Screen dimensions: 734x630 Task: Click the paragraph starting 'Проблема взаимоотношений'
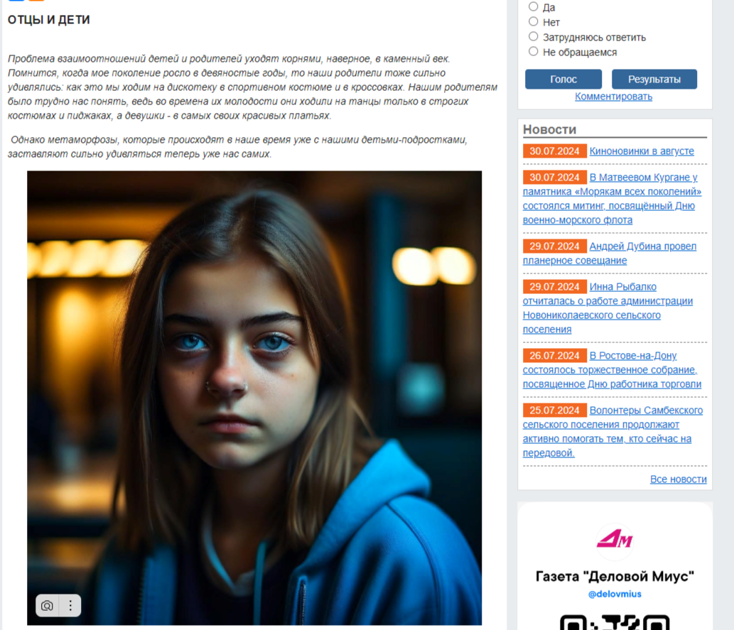[252, 87]
